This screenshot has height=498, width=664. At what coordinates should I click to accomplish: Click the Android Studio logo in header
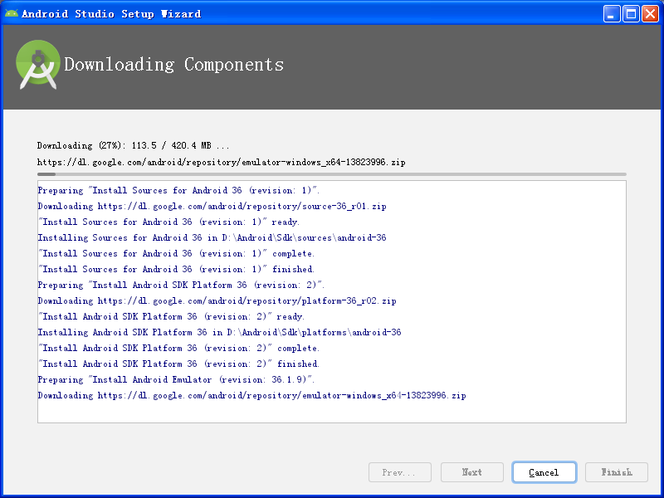[38, 65]
